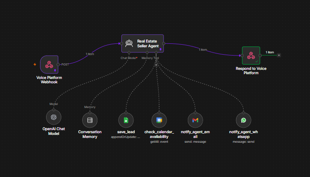Click the green checkmark on Respond node

point(257,61)
